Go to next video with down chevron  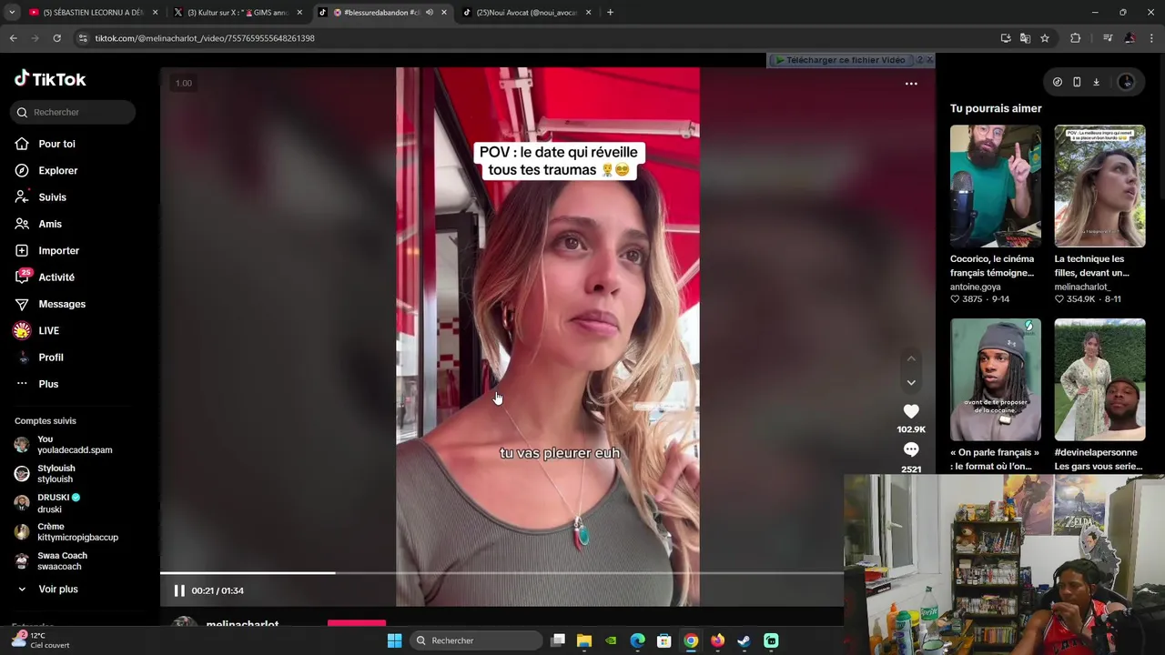coord(911,383)
